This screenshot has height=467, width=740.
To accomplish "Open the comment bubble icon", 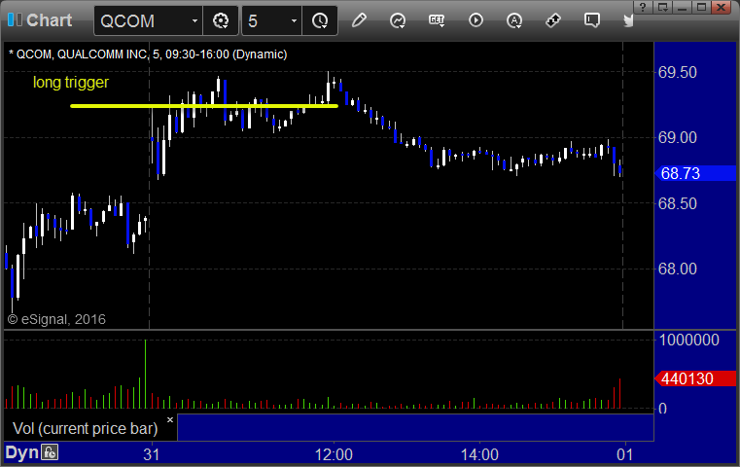I will (591, 20).
